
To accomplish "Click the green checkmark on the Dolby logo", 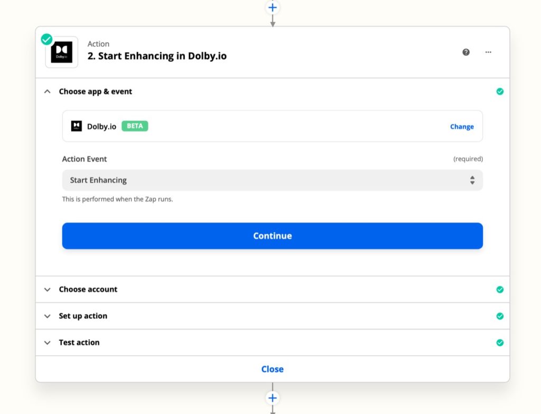I will pyautogui.click(x=46, y=39).
